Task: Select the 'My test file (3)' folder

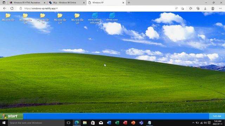Action: [77, 19]
